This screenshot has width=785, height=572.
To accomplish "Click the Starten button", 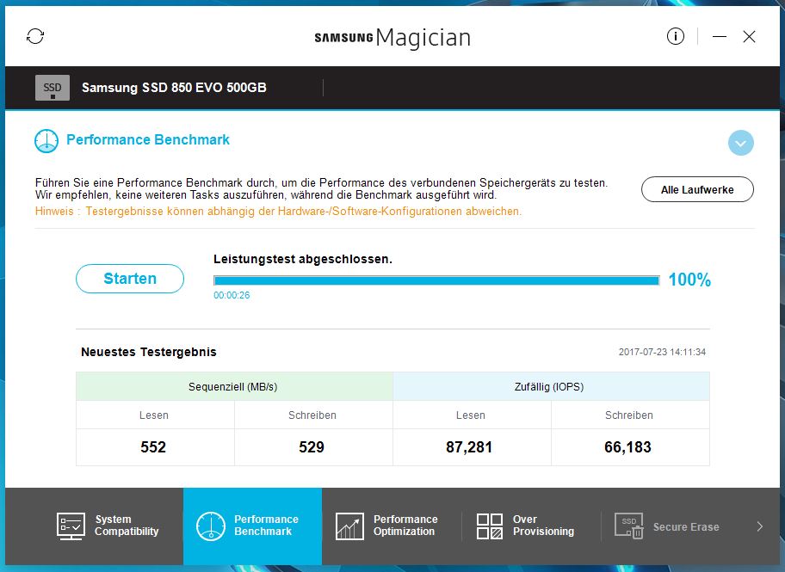I will point(130,278).
